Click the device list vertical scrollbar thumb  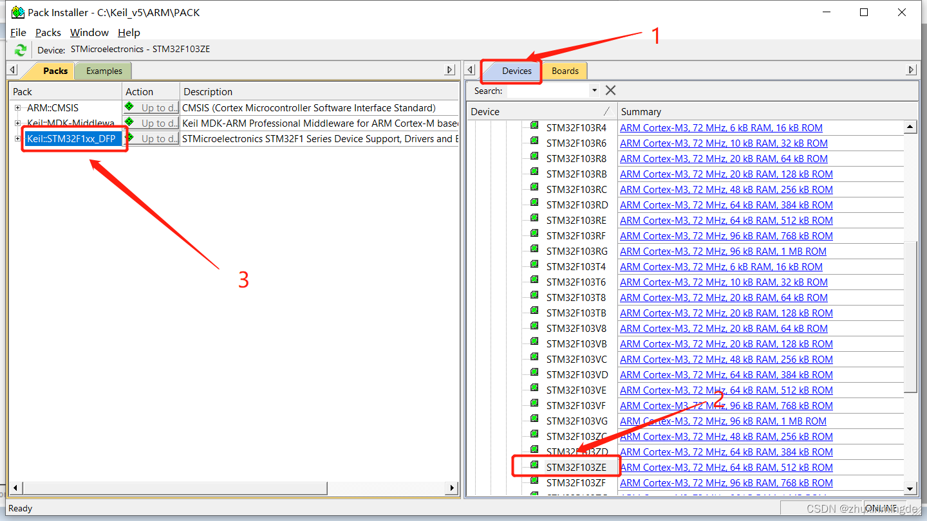(x=910, y=316)
